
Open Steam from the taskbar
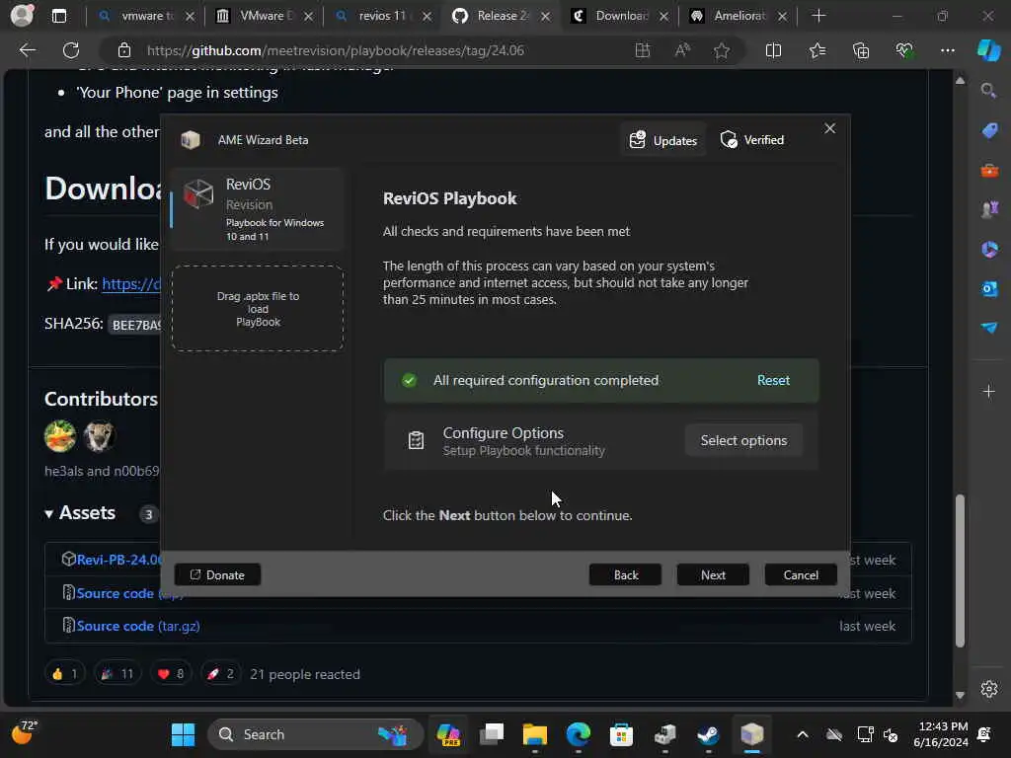pos(708,734)
